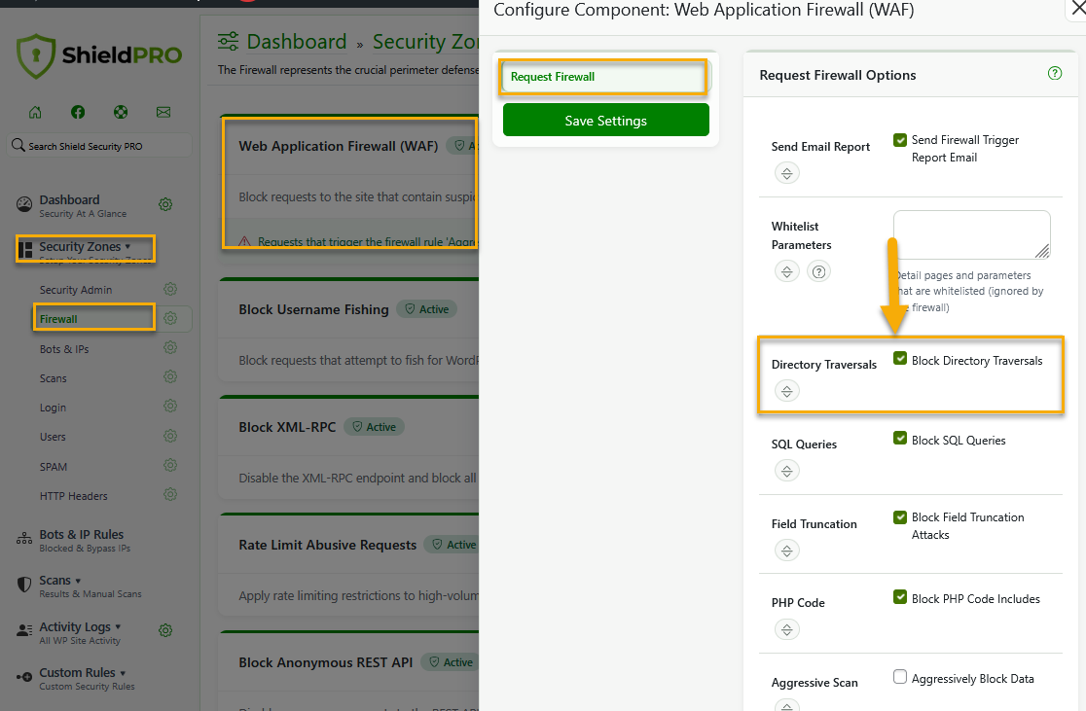
Task: Open Bots & IPs settings gear
Action: tap(170, 347)
